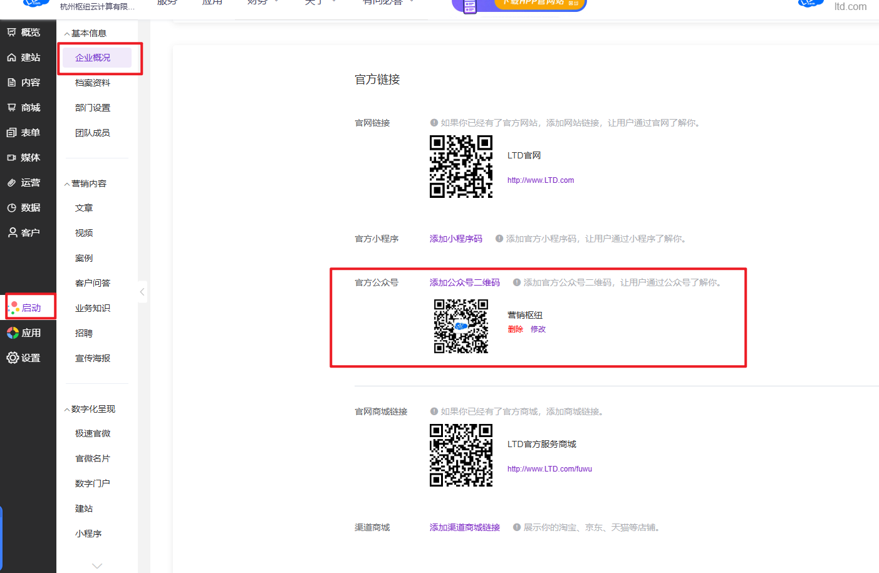Open 宣传海报 posters menu item
This screenshot has height=573, width=879.
pyautogui.click(x=93, y=358)
